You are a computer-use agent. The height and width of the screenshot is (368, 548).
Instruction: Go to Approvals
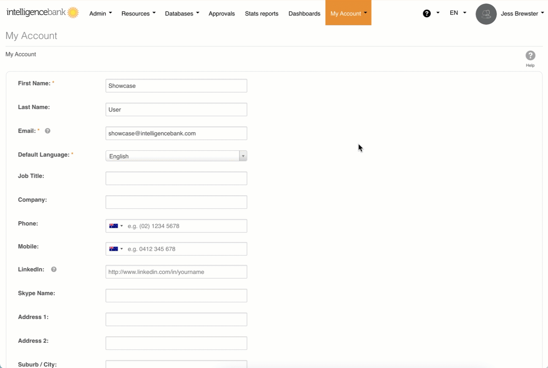[222, 13]
